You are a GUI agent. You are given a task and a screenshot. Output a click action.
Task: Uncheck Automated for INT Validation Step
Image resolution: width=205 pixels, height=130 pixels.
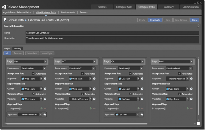click(x=82, y=94)
